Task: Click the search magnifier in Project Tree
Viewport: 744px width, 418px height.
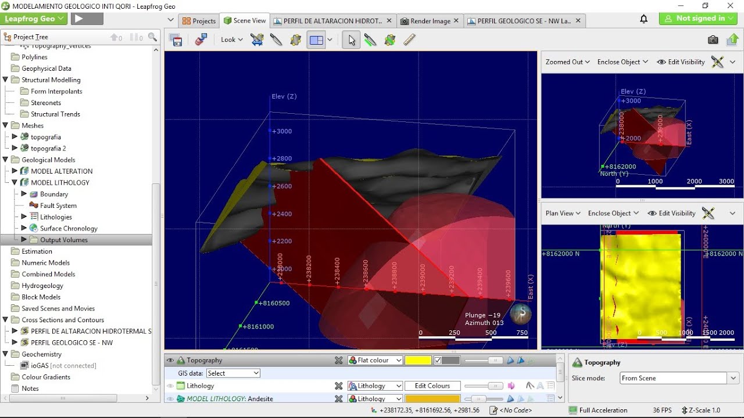Action: [152, 37]
